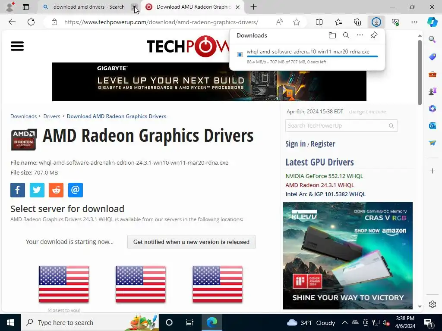The height and width of the screenshot is (331, 442).
Task: Launch Copilot from the sidebar
Action: click(432, 22)
